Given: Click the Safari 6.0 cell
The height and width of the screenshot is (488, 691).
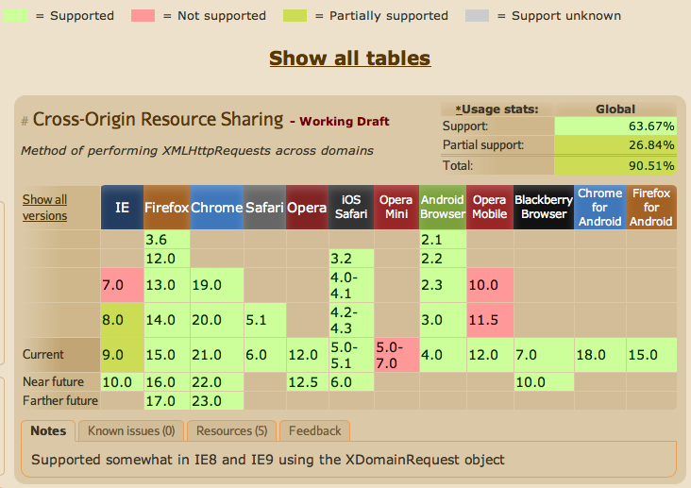Looking at the screenshot, I should coord(264,355).
